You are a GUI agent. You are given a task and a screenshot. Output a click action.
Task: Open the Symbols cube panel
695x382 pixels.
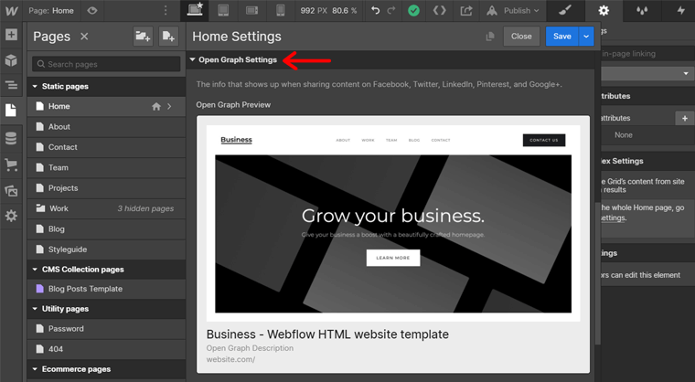(x=11, y=59)
